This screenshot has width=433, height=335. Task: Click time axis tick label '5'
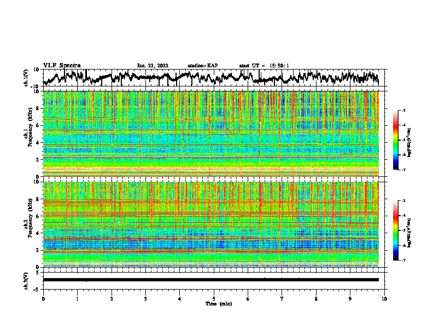pos(214,299)
